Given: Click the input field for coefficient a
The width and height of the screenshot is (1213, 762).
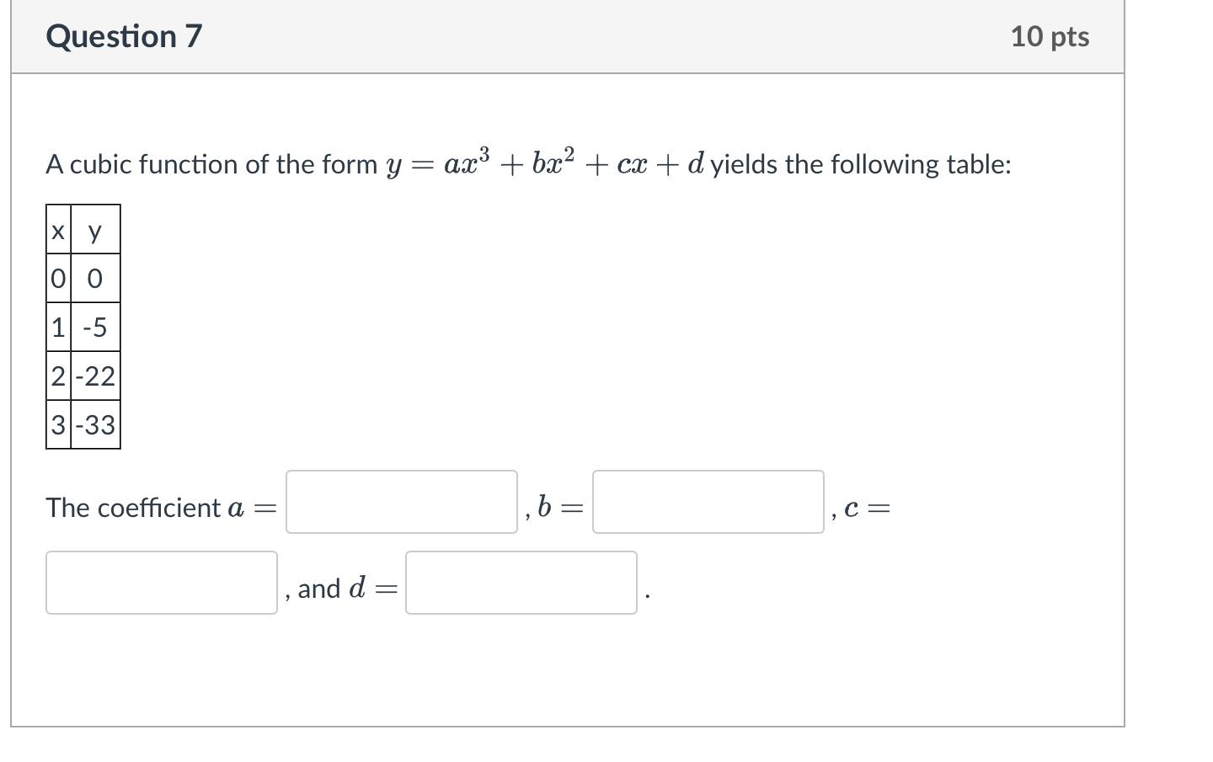Looking at the screenshot, I should click(401, 501).
